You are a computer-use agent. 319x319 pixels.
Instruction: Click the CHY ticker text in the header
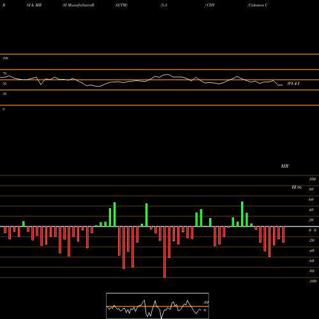click(x=211, y=5)
